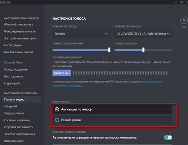Click the input device dropdown chevron arrow

click(106, 34)
